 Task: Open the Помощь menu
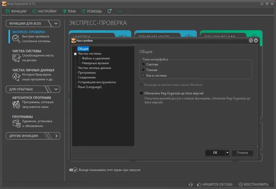click(x=92, y=11)
